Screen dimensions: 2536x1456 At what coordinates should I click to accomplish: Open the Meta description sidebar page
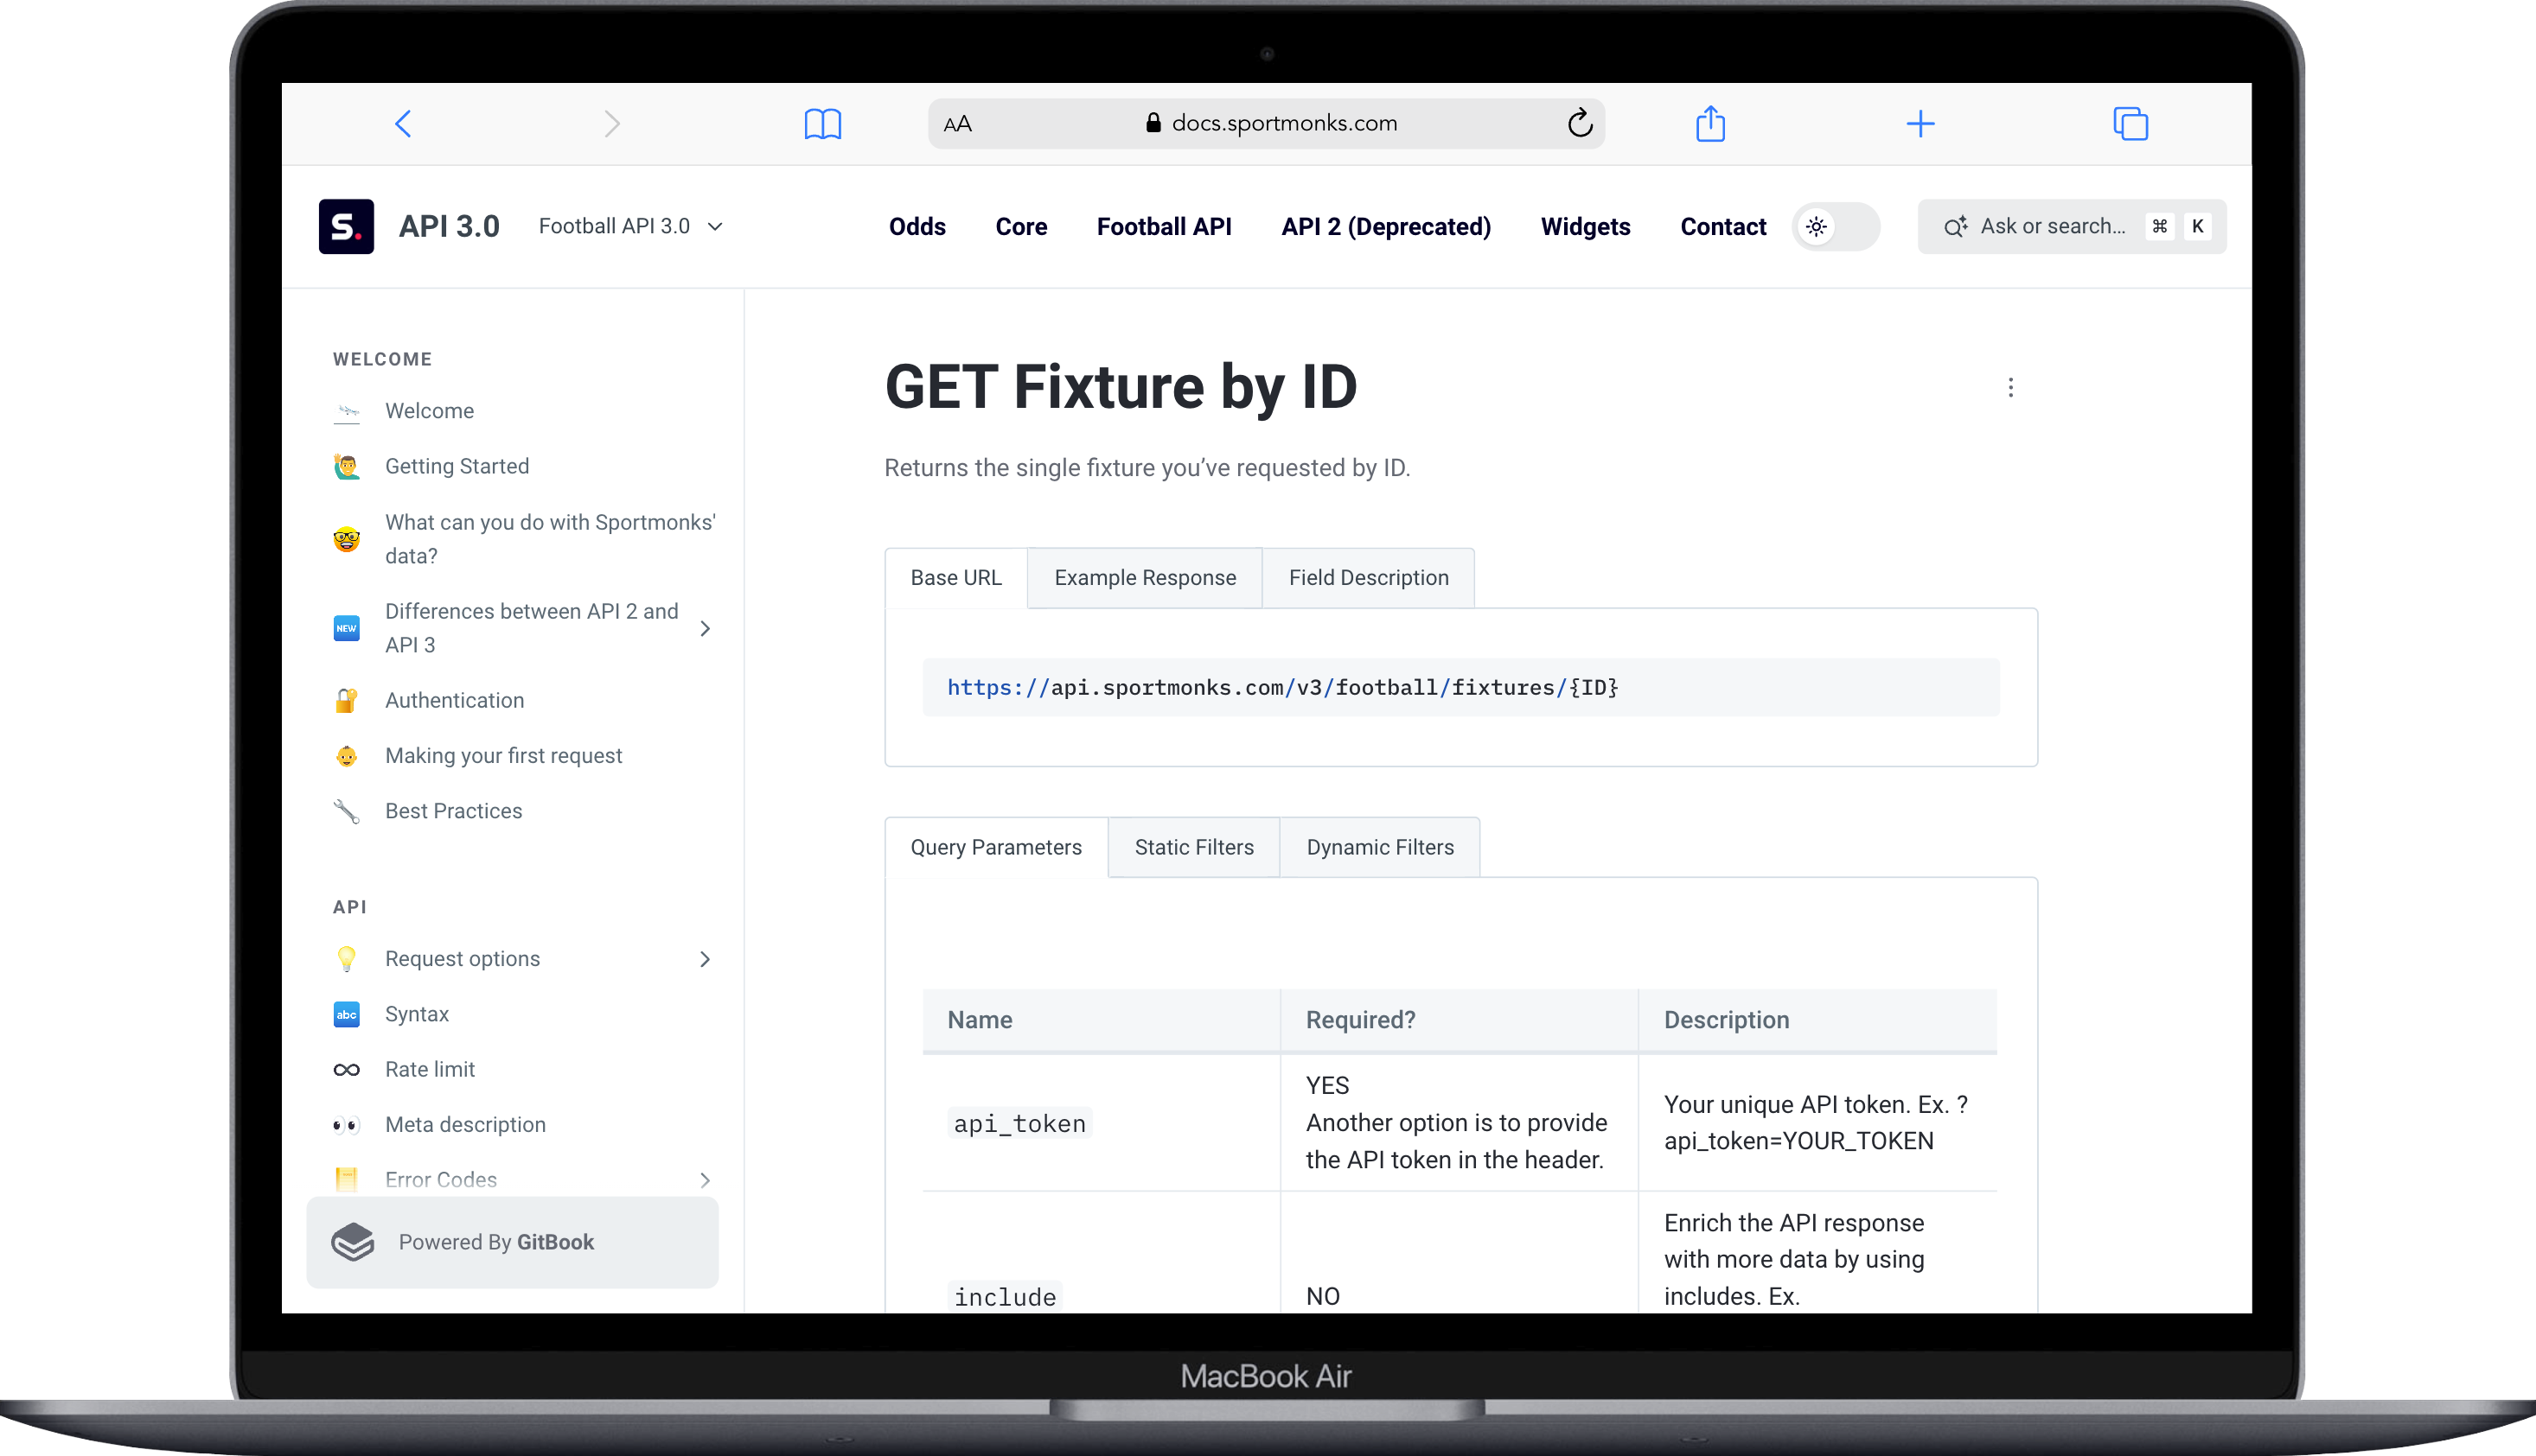pyautogui.click(x=465, y=1125)
